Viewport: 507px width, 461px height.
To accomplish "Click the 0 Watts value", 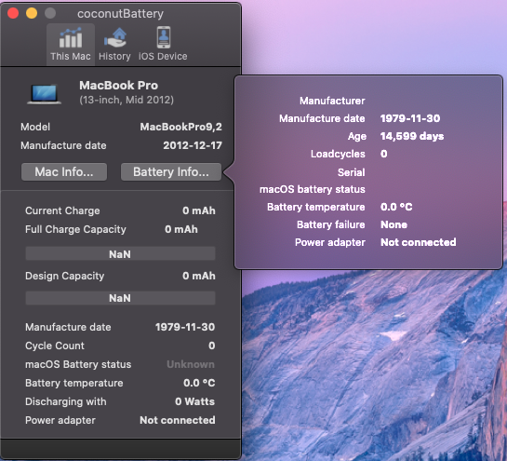I will [x=195, y=401].
